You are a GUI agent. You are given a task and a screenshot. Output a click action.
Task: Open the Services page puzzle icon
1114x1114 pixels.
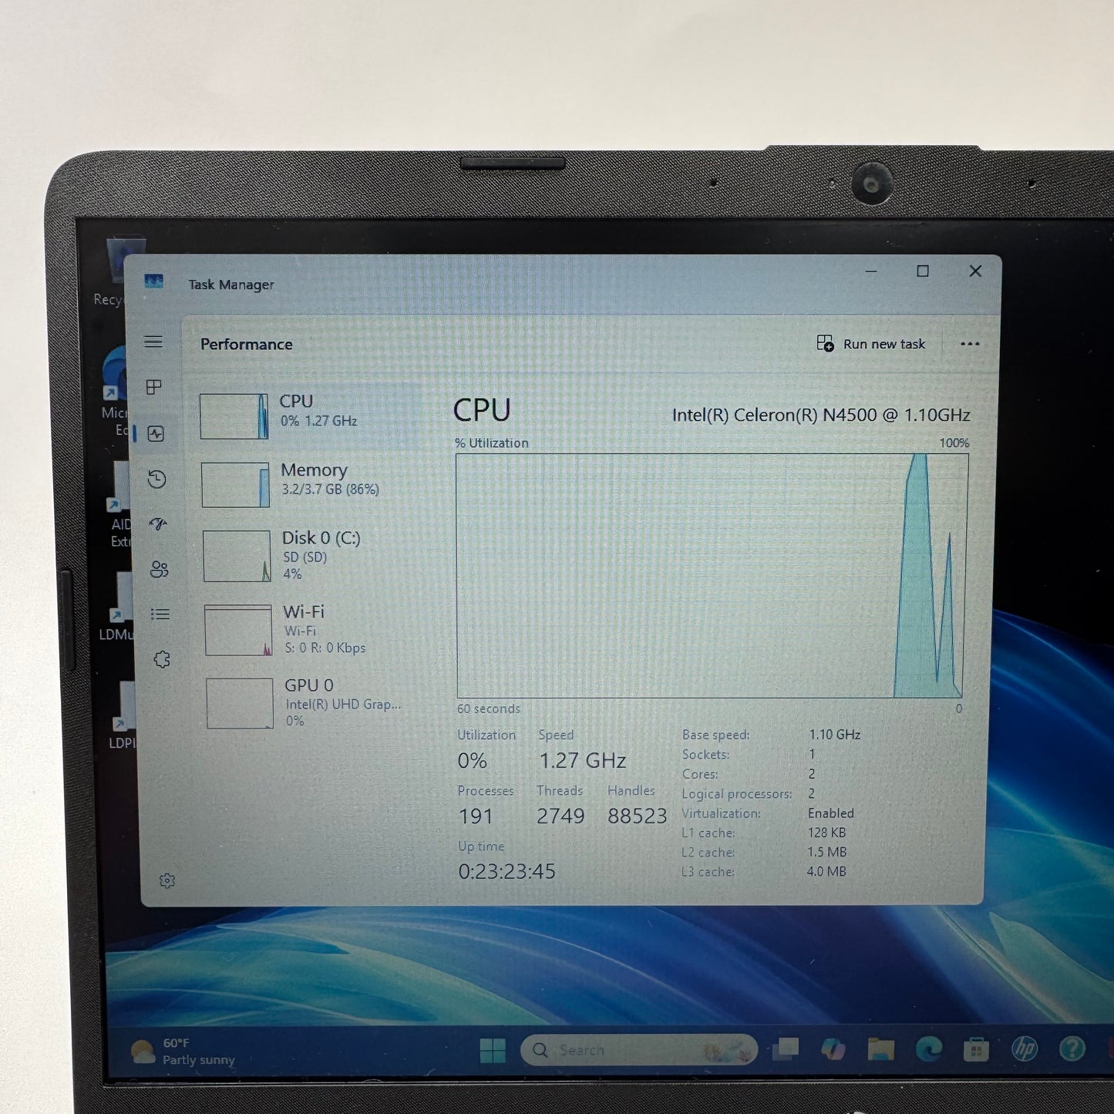[x=162, y=660]
